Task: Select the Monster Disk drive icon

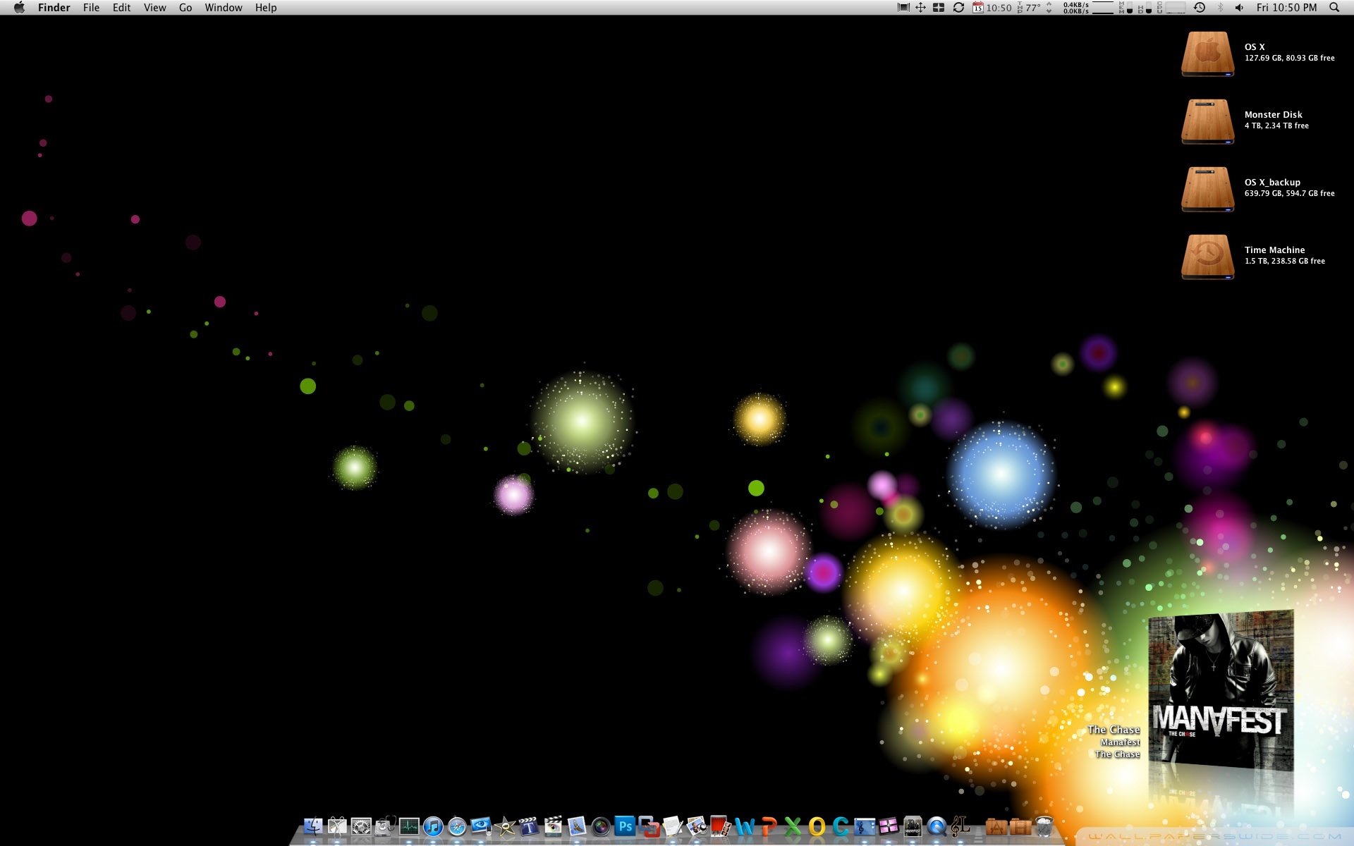Action: [1208, 121]
